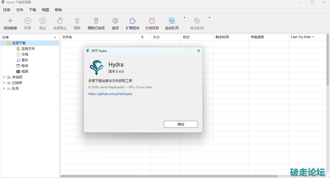Click the 确定 button in About dialog

point(181,124)
